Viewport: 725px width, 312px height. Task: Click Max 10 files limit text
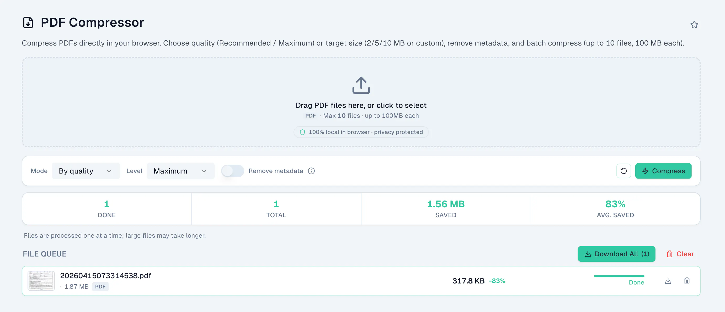[342, 116]
